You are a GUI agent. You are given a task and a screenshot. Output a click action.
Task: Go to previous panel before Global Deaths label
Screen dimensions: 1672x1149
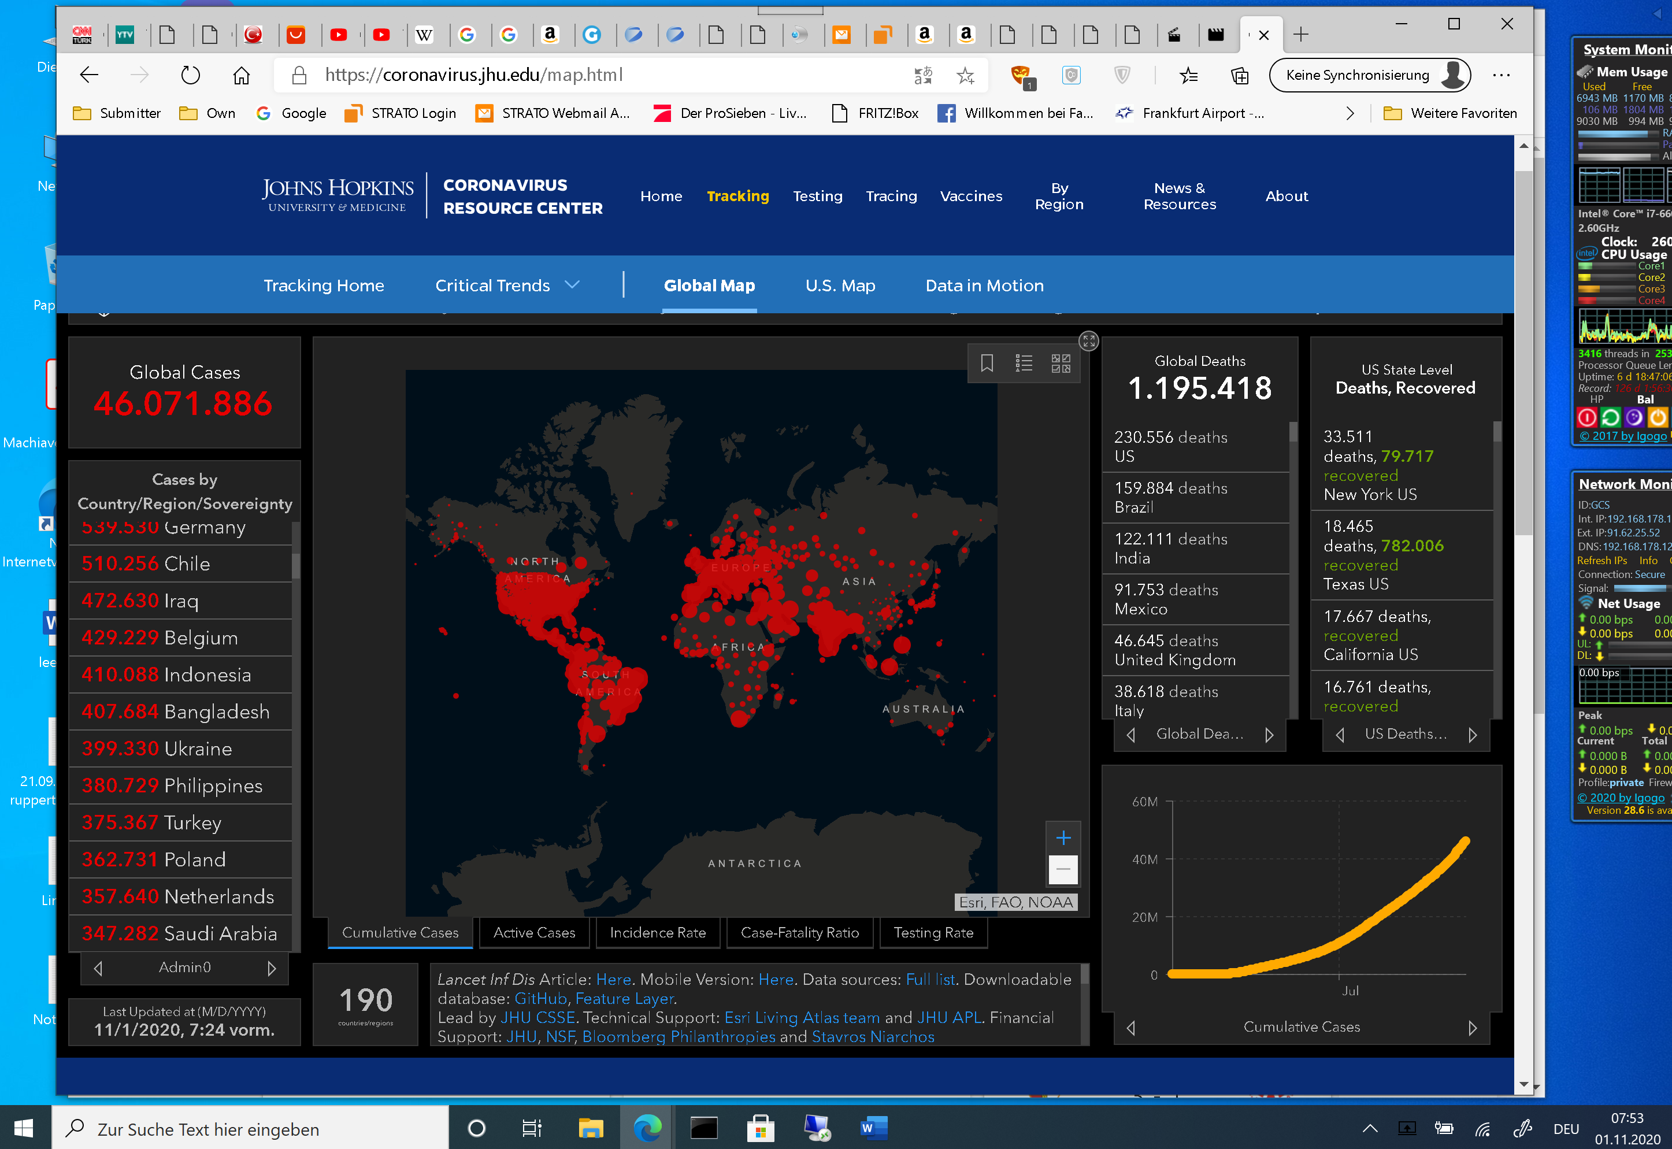pyautogui.click(x=1130, y=735)
